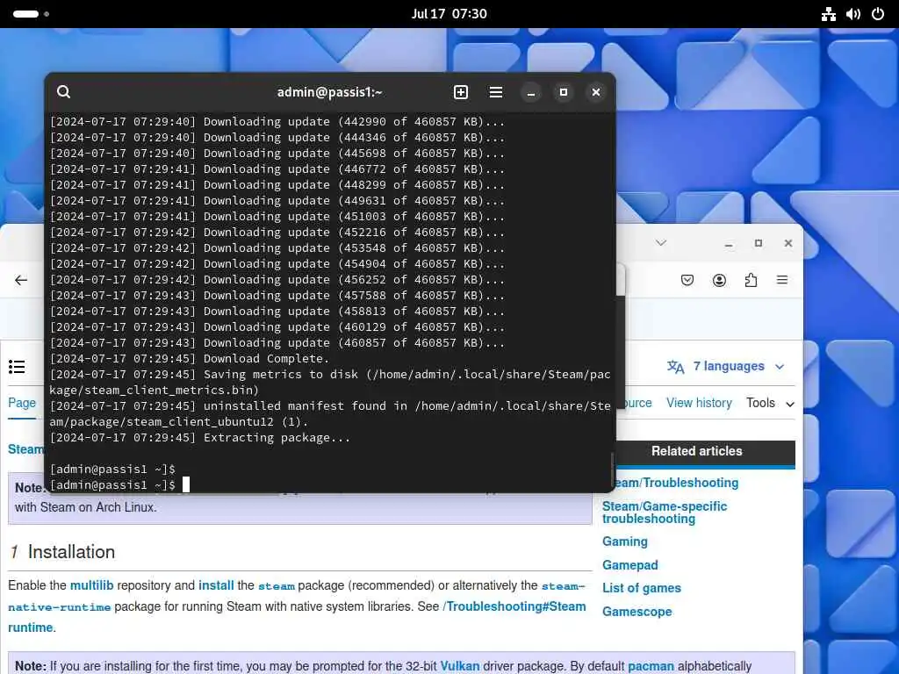Click the terminal scrollbar handle
This screenshot has height=674, width=899.
612,469
